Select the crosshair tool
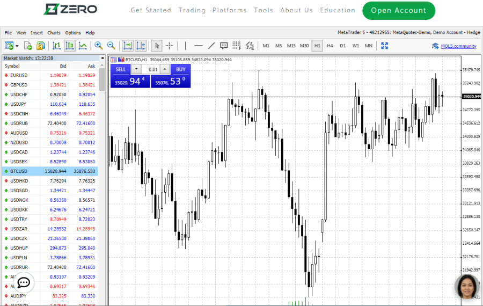 [170, 46]
